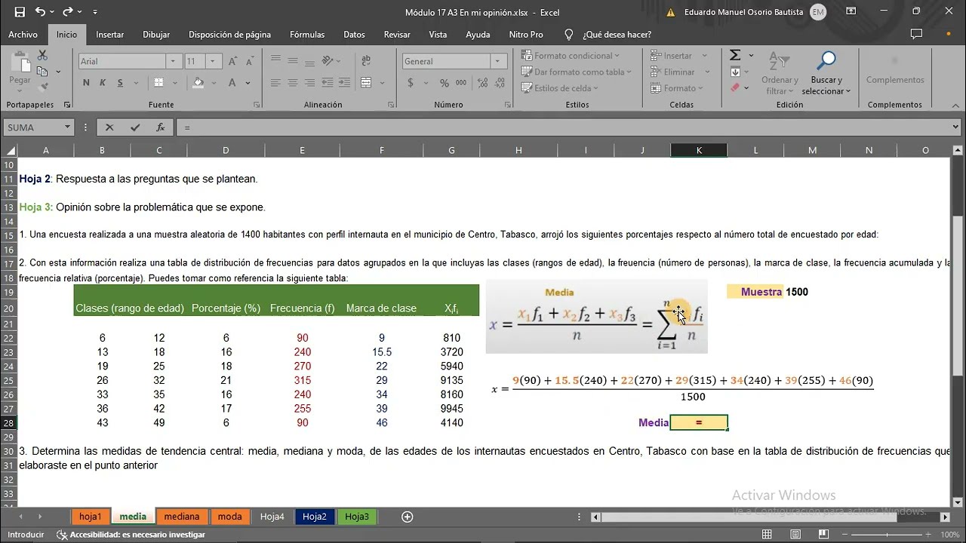Switch to the Insertar ribbon tab
Image resolution: width=966 pixels, height=543 pixels.
[x=110, y=34]
